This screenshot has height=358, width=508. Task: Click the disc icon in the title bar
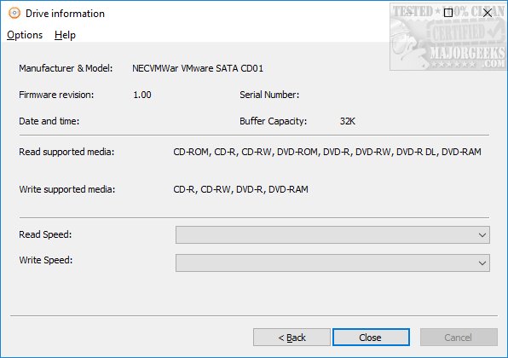(14, 14)
